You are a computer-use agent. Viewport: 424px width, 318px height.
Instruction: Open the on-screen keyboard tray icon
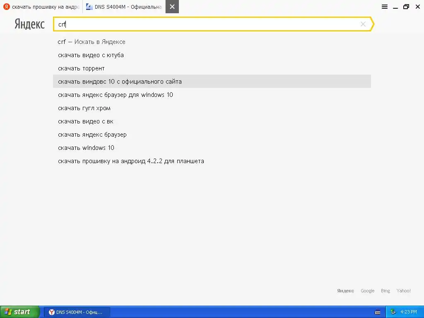coord(378,312)
